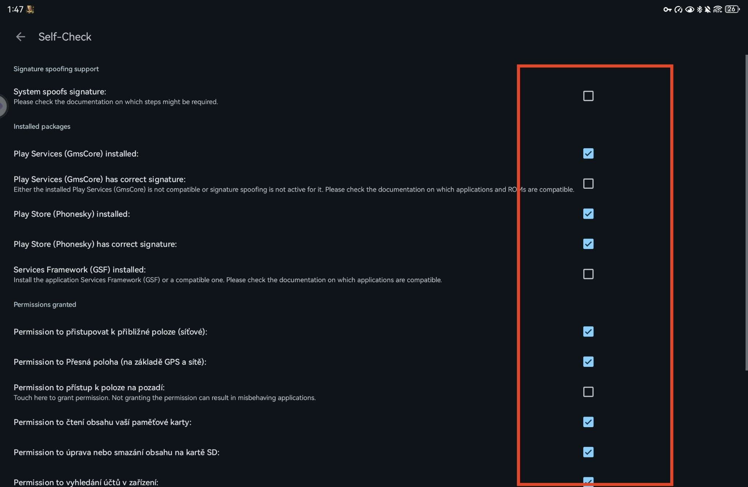Toggle Play Store (Phonesky) installed checkbox

click(588, 214)
